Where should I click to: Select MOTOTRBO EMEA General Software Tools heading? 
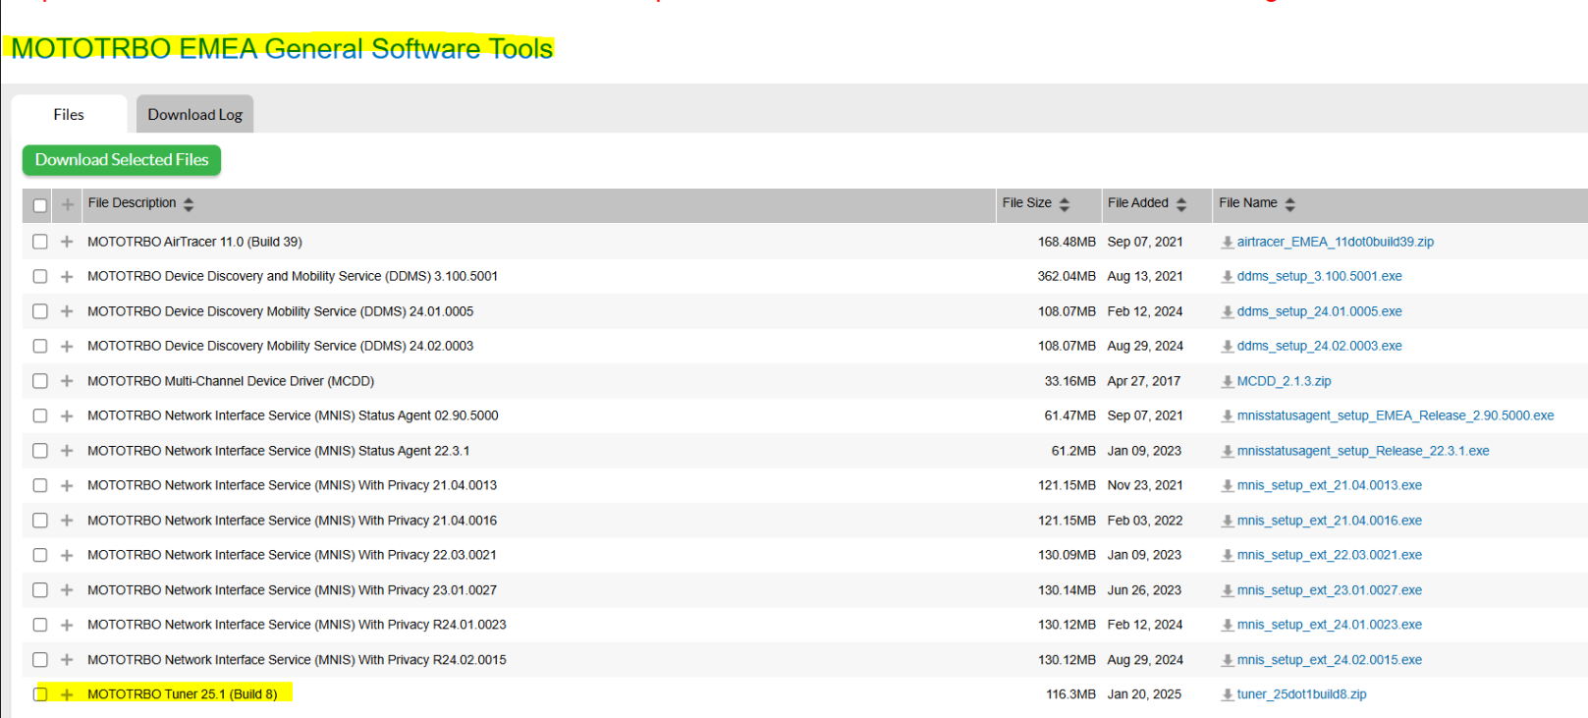(282, 48)
